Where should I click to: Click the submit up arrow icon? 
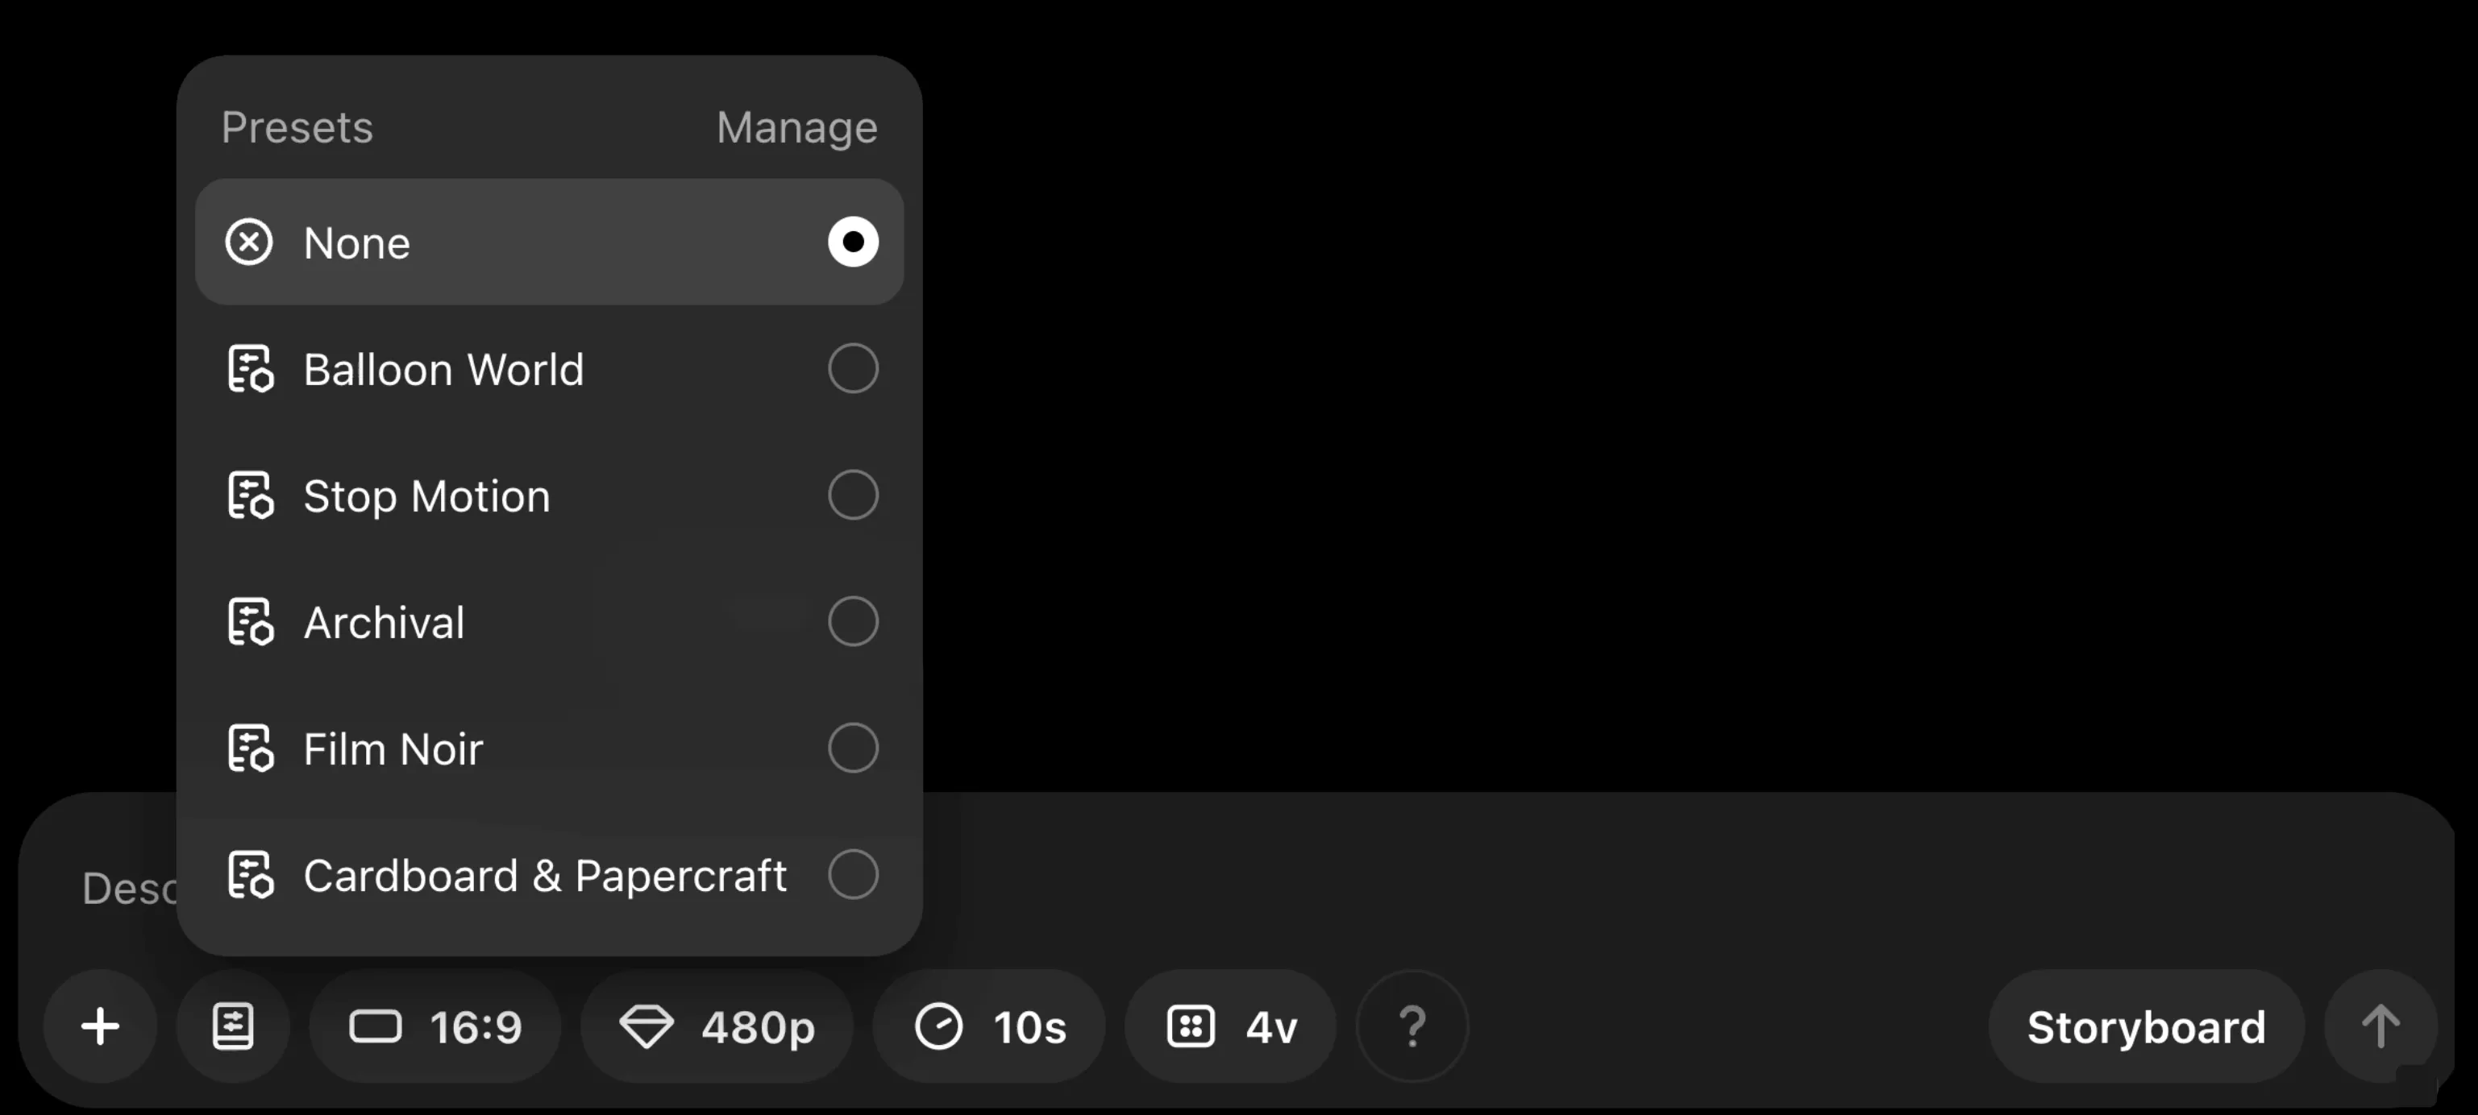(x=2380, y=1026)
